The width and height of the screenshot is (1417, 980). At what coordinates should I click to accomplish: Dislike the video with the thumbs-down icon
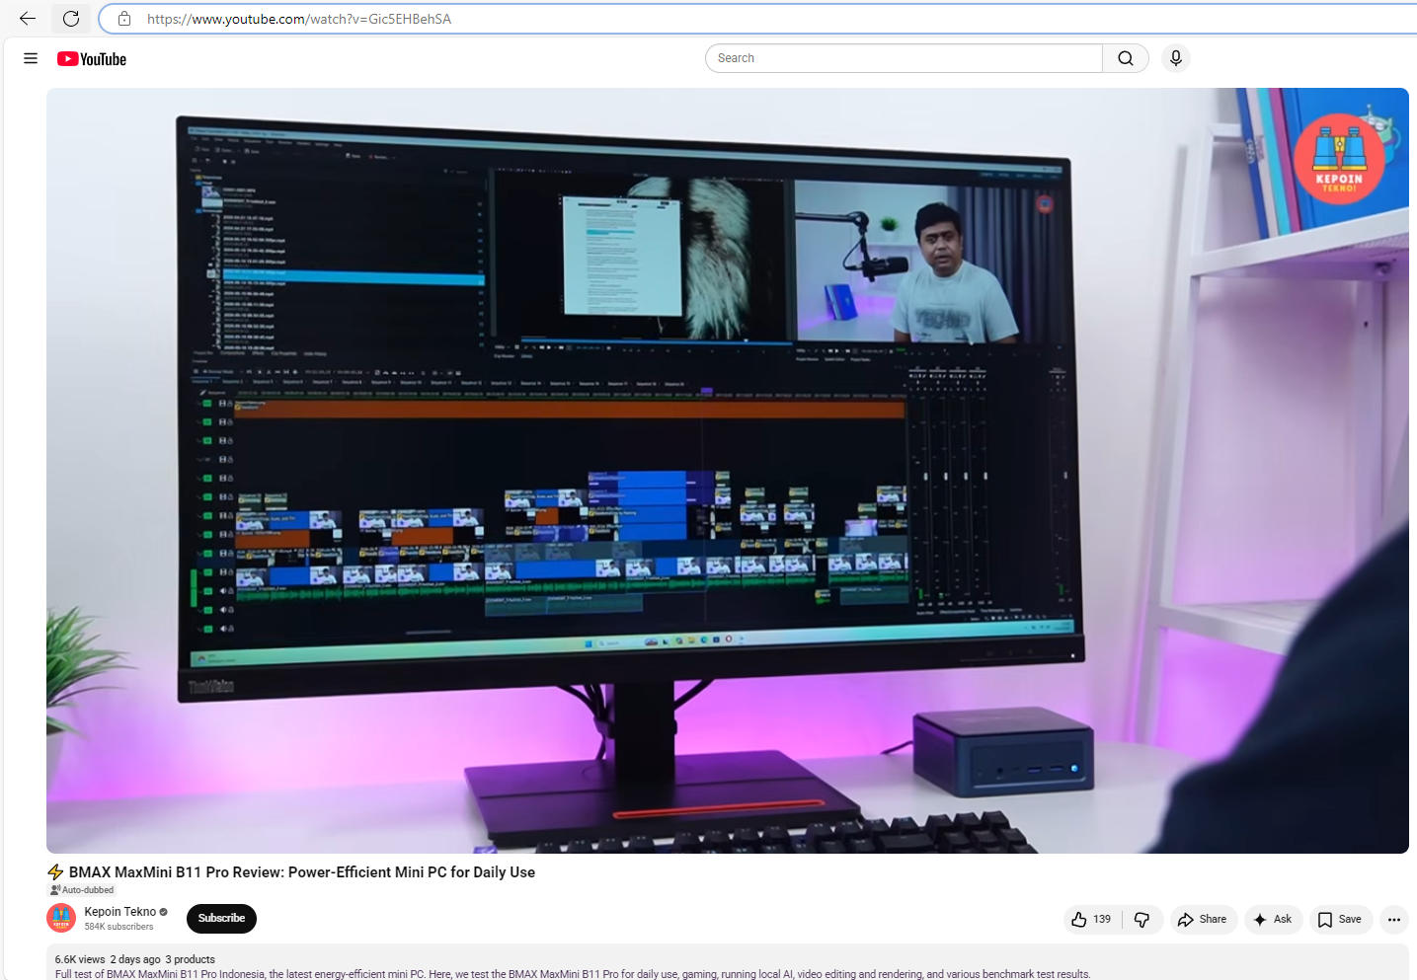[1142, 920]
